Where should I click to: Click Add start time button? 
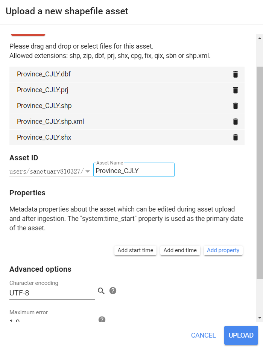coord(135,250)
